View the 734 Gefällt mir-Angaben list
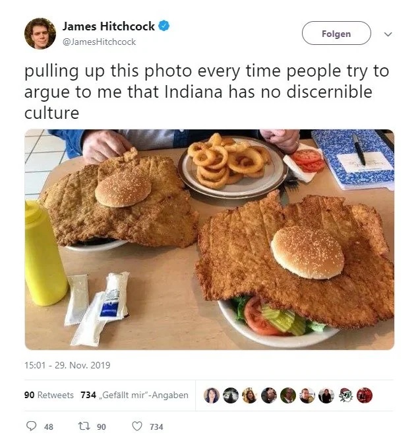 134,395
